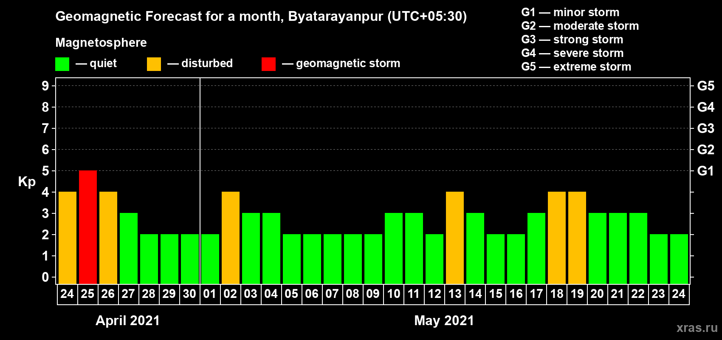Image resolution: width=722 pixels, height=340 pixels.
Task: Click date label 19 on the axis
Action: (577, 294)
